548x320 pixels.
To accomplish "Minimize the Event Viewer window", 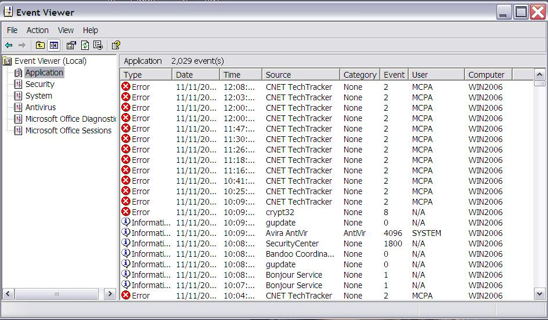I will tap(504, 12).
